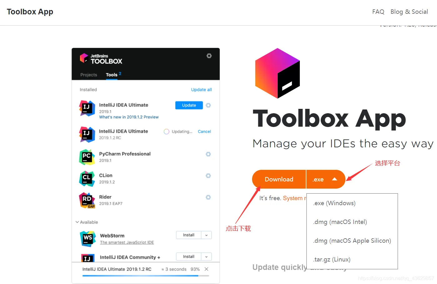Click the PyCharm Professional icon

pos(87,157)
